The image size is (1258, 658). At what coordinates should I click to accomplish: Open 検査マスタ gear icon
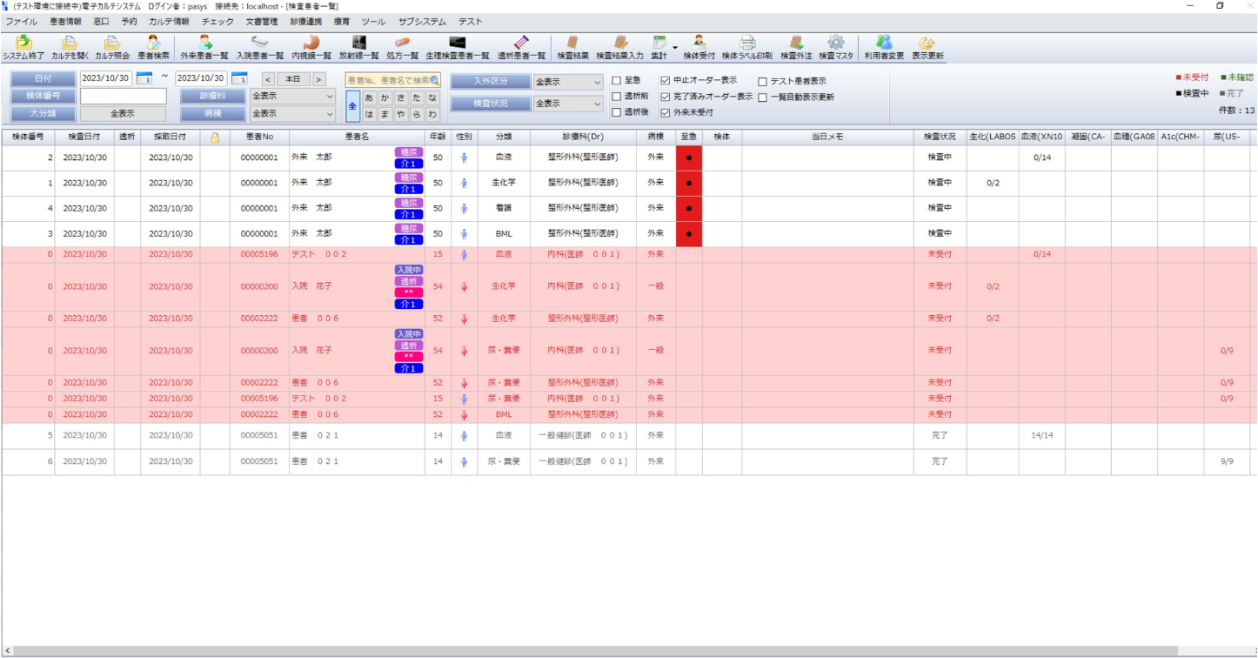[x=836, y=43]
